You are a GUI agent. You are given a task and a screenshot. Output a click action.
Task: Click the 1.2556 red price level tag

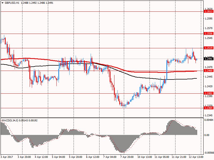click(208, 34)
